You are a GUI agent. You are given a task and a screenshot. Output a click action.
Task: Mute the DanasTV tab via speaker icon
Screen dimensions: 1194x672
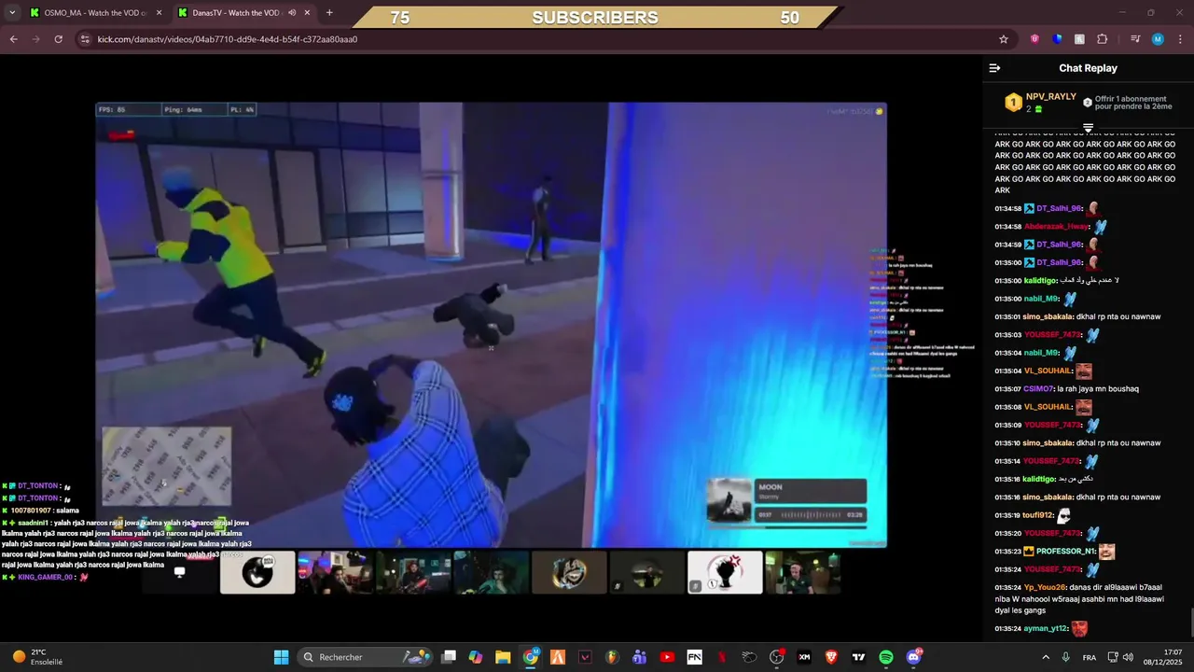click(292, 13)
